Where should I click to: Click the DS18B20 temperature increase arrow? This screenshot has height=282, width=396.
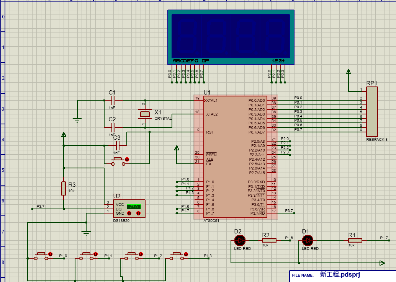point(138,213)
